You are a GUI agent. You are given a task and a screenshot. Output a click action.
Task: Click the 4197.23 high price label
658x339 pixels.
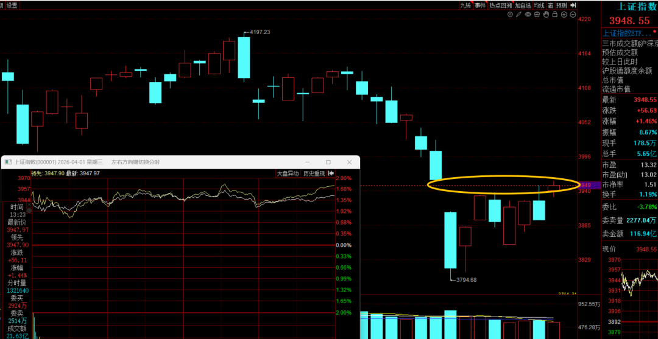pyautogui.click(x=260, y=32)
